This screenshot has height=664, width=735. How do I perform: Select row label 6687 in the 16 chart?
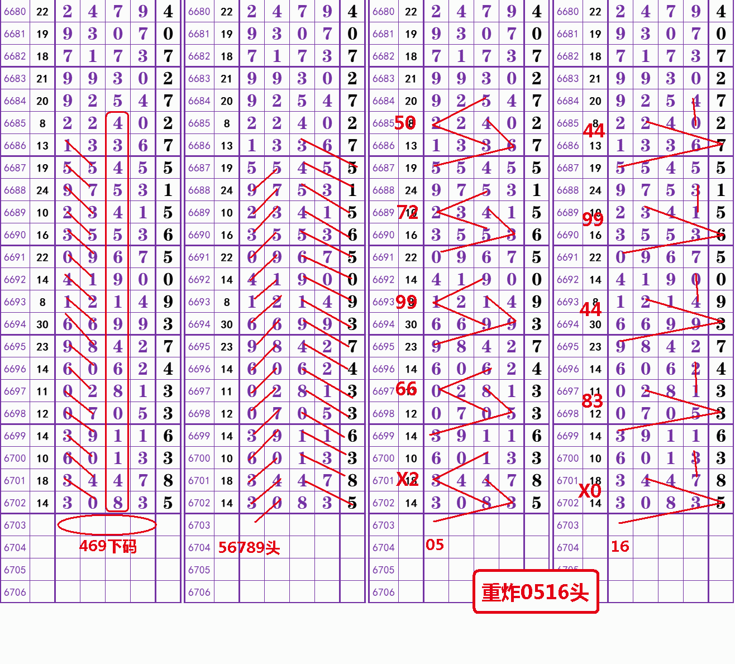tap(568, 168)
